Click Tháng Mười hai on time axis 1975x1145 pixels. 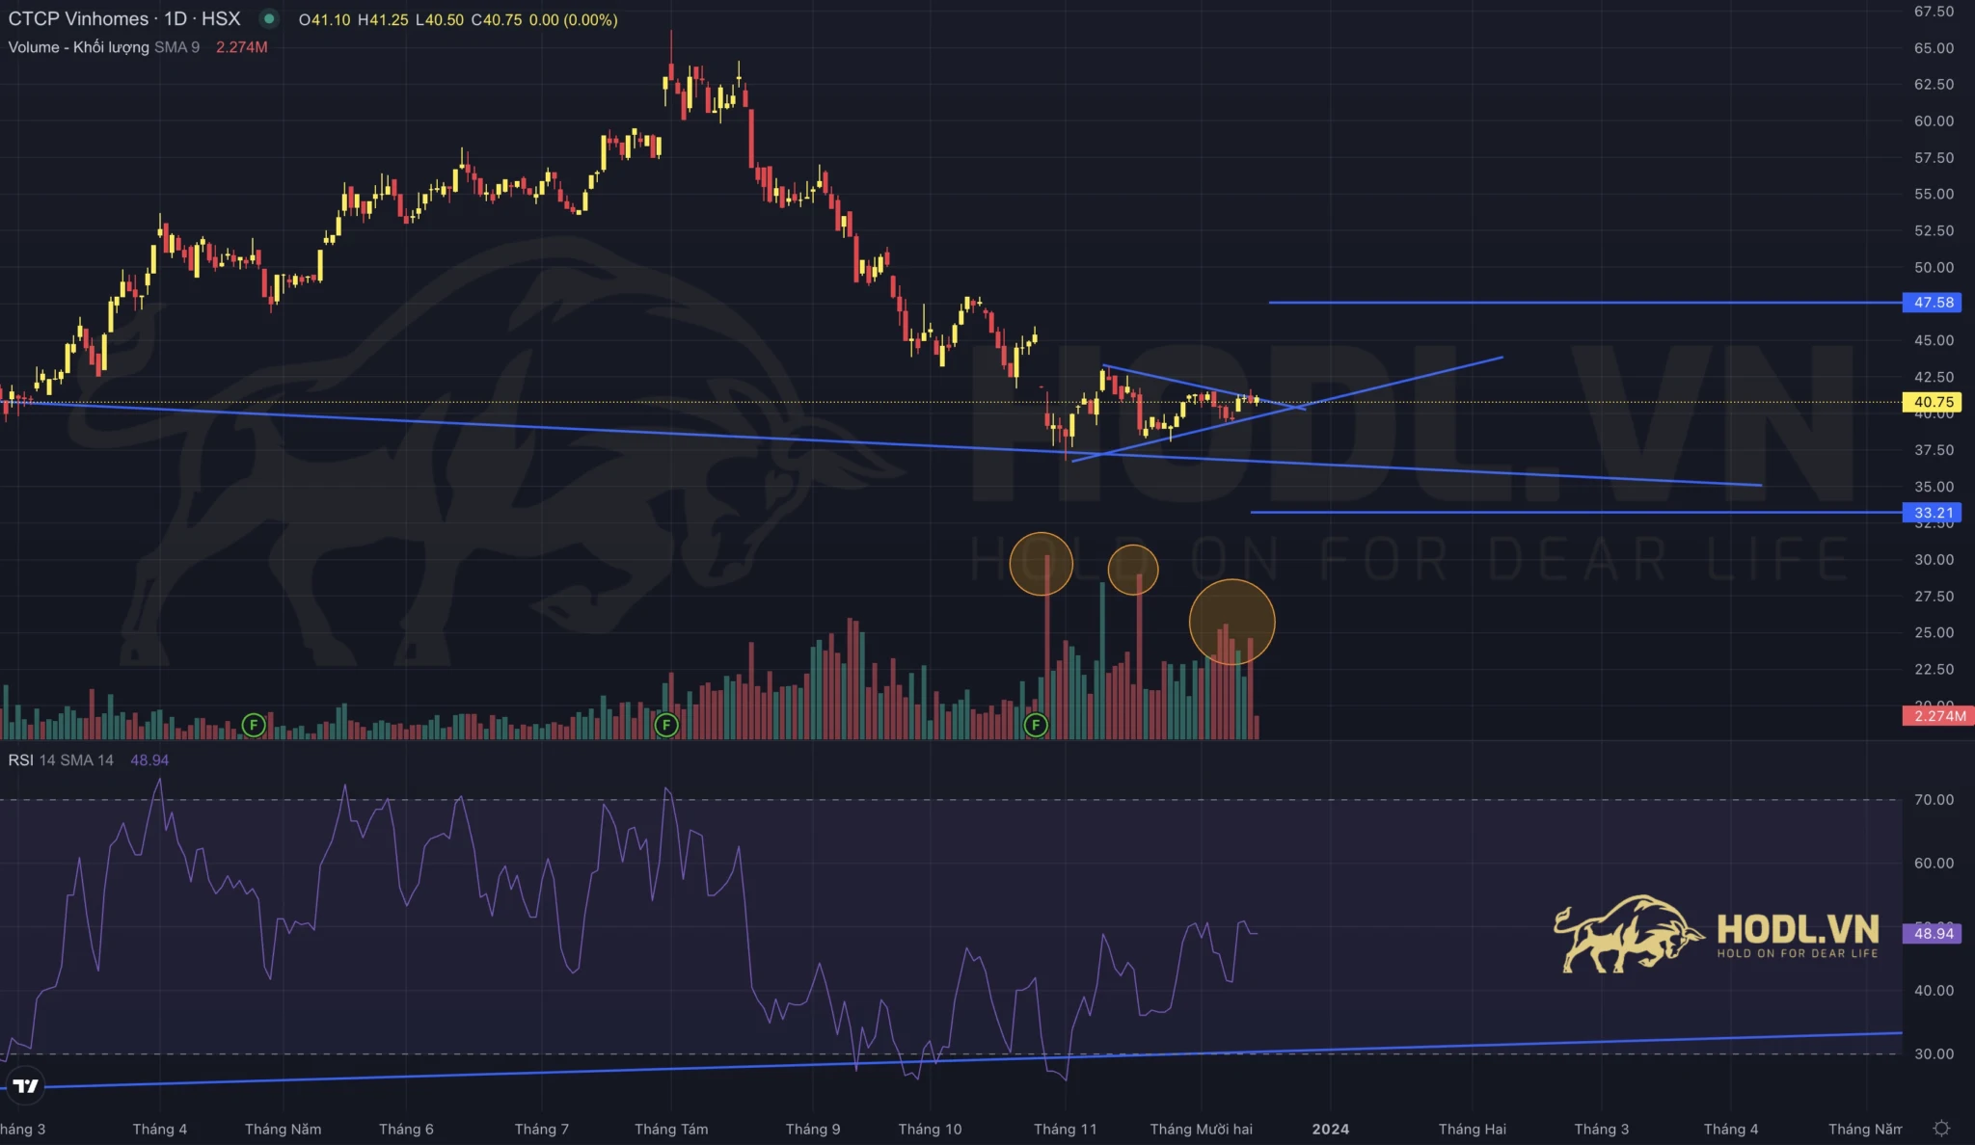coord(1201,1129)
